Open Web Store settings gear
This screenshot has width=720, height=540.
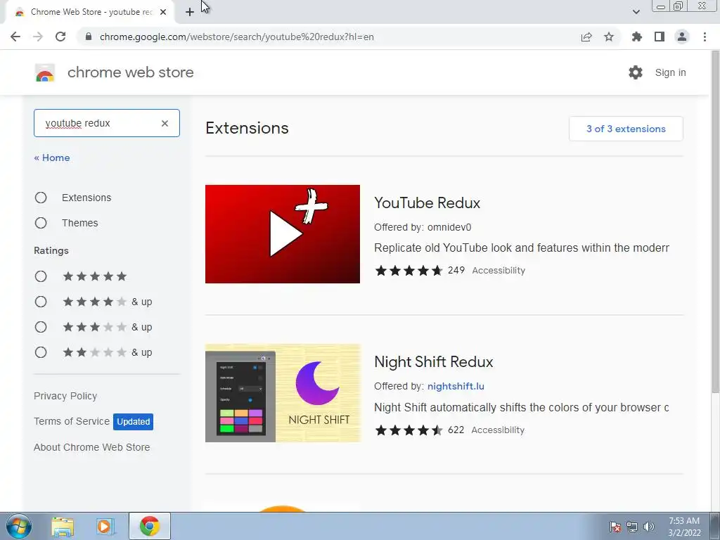636,72
